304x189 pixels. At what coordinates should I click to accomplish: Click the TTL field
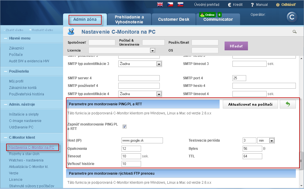click(252, 156)
